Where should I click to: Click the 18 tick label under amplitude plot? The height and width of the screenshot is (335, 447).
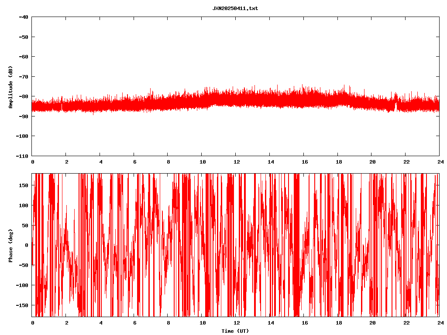point(339,162)
